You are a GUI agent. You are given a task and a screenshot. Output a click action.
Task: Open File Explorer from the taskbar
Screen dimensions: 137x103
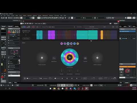coord(55,89)
